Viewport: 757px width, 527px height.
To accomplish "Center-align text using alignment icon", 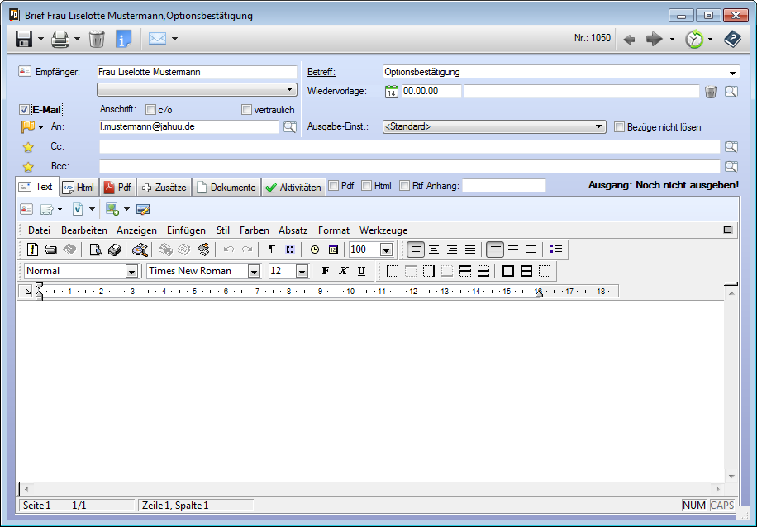I will [x=433, y=249].
